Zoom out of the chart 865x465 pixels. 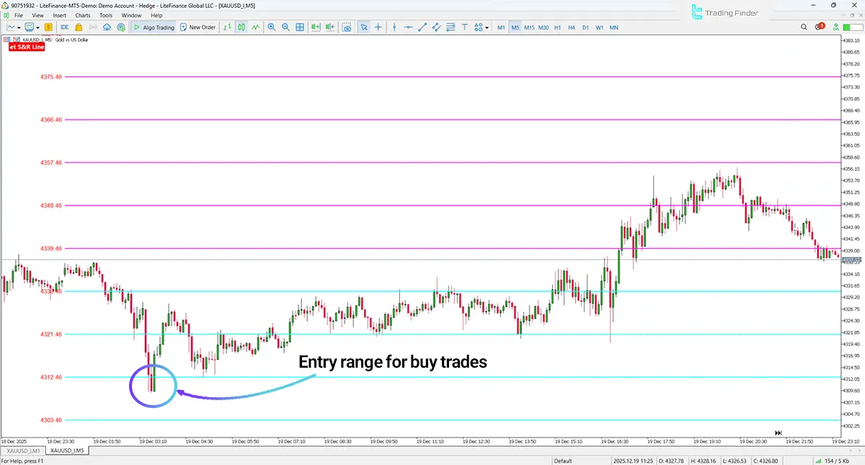click(x=285, y=27)
